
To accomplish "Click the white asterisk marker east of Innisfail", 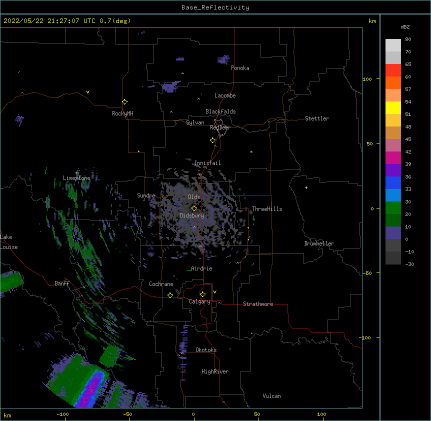I will (251, 151).
